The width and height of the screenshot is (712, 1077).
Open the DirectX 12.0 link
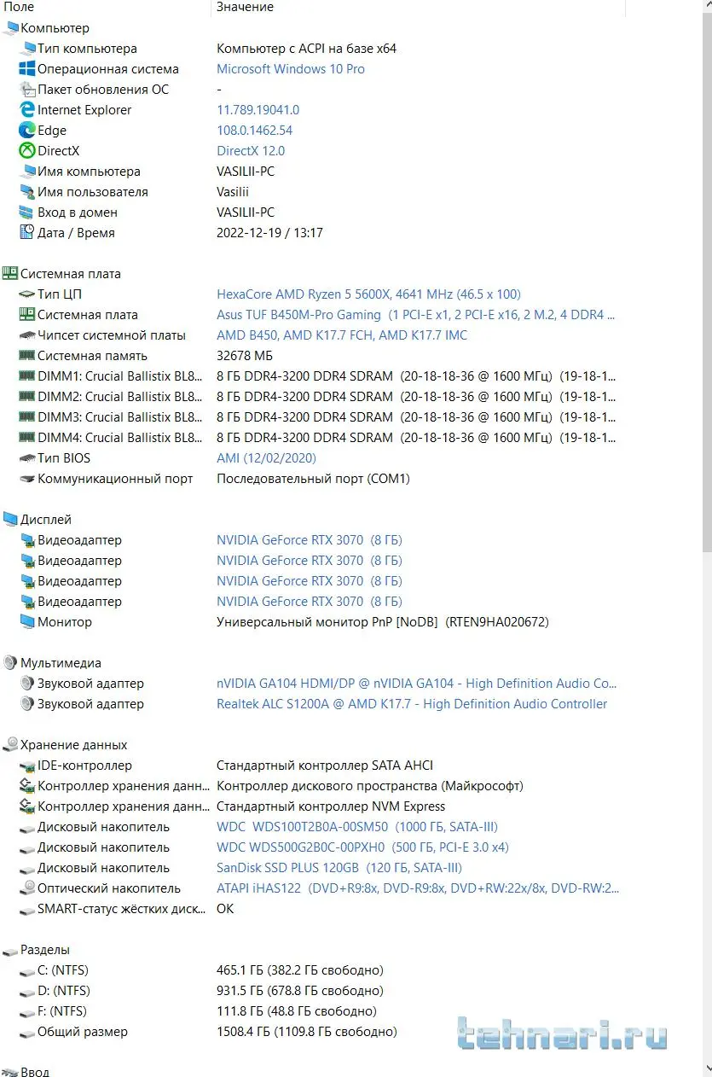251,151
